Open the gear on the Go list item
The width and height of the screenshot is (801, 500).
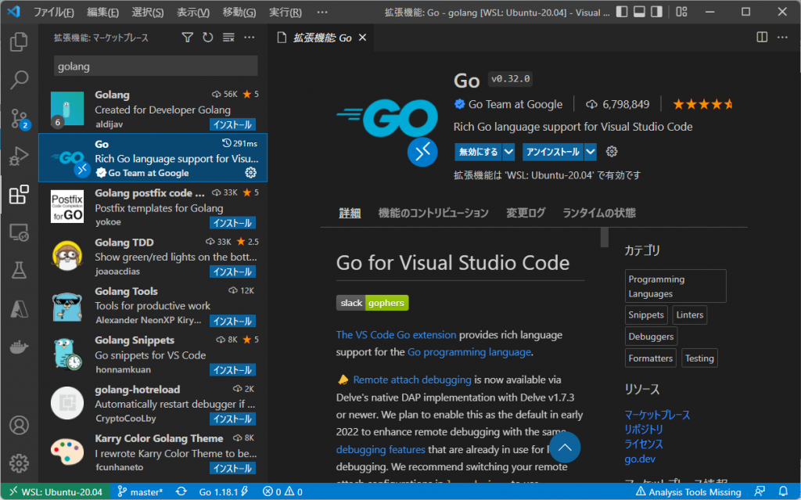point(250,173)
